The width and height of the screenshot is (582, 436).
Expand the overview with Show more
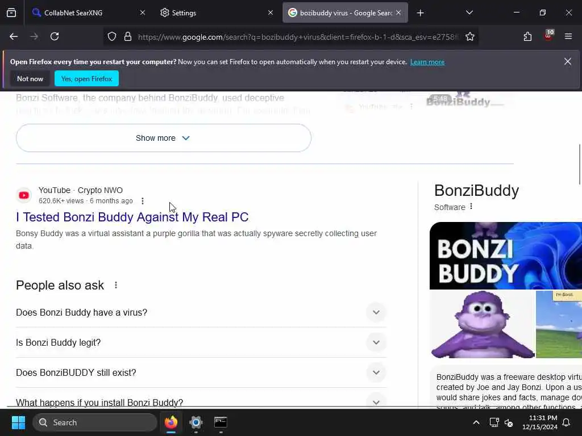(x=163, y=138)
